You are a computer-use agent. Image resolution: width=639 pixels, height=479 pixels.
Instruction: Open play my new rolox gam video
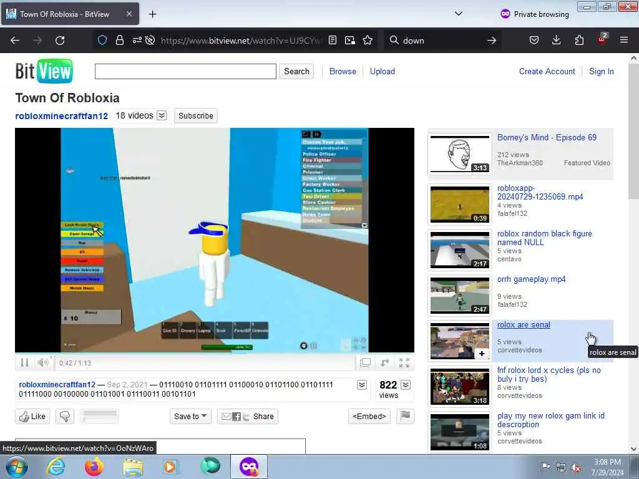tap(550, 420)
